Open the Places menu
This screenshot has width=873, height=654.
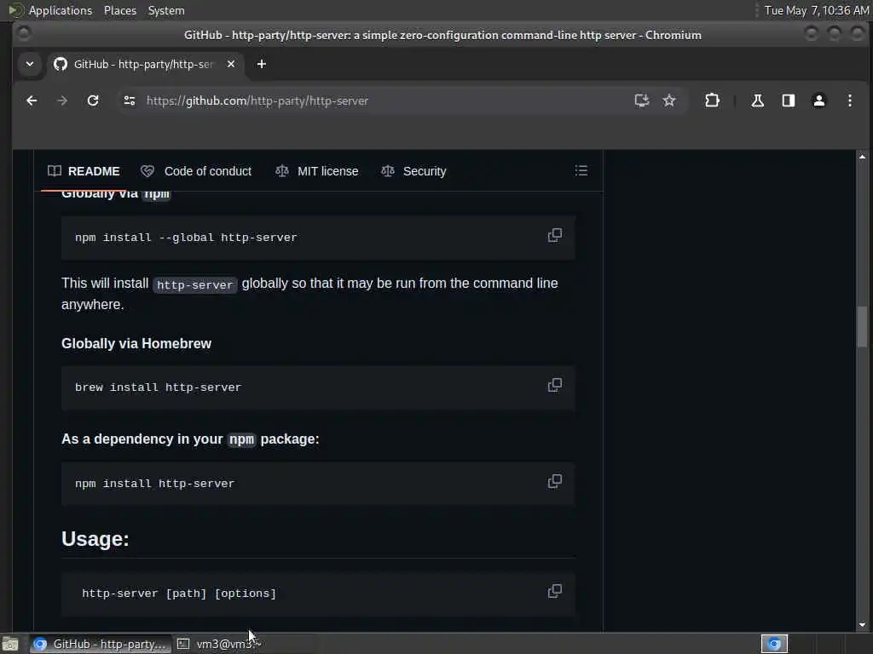120,10
